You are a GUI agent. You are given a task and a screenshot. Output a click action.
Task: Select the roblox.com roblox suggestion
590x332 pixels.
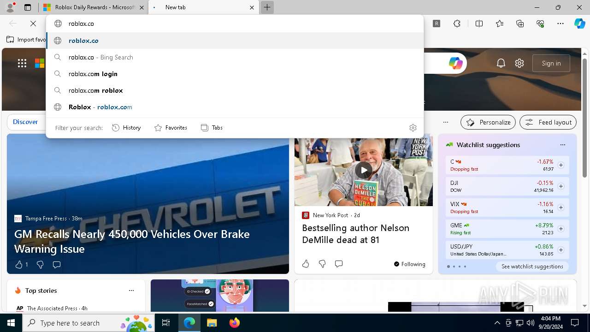(x=235, y=90)
